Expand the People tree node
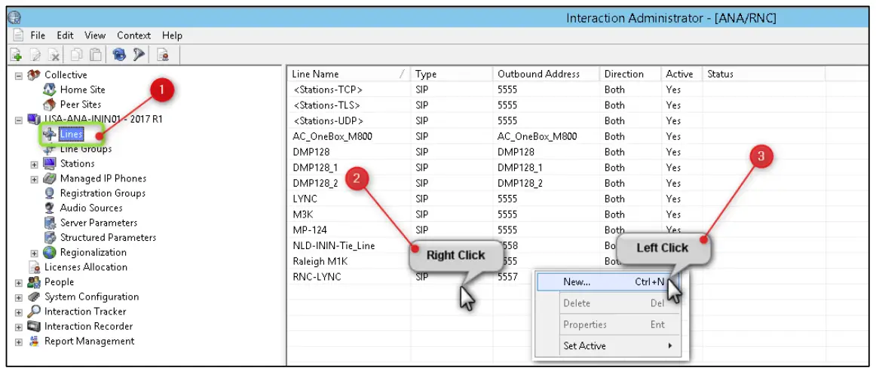Image resolution: width=876 pixels, height=371 pixels. 19,282
